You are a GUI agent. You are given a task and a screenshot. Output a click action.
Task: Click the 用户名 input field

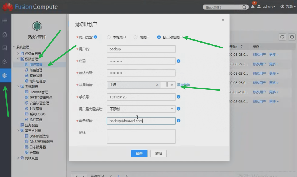click(141, 49)
